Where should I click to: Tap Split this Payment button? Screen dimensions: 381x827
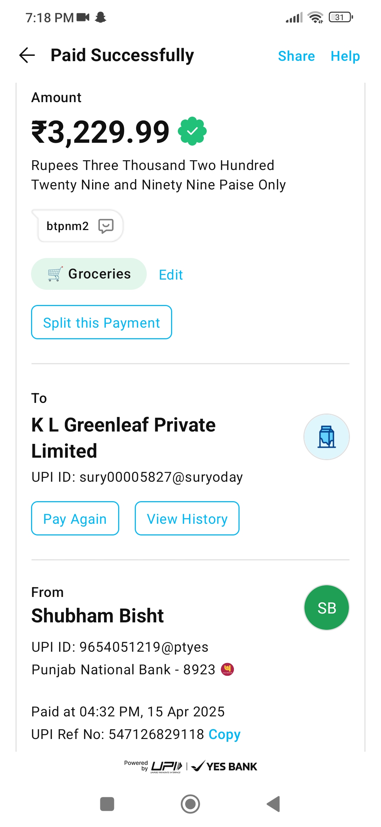click(x=102, y=322)
